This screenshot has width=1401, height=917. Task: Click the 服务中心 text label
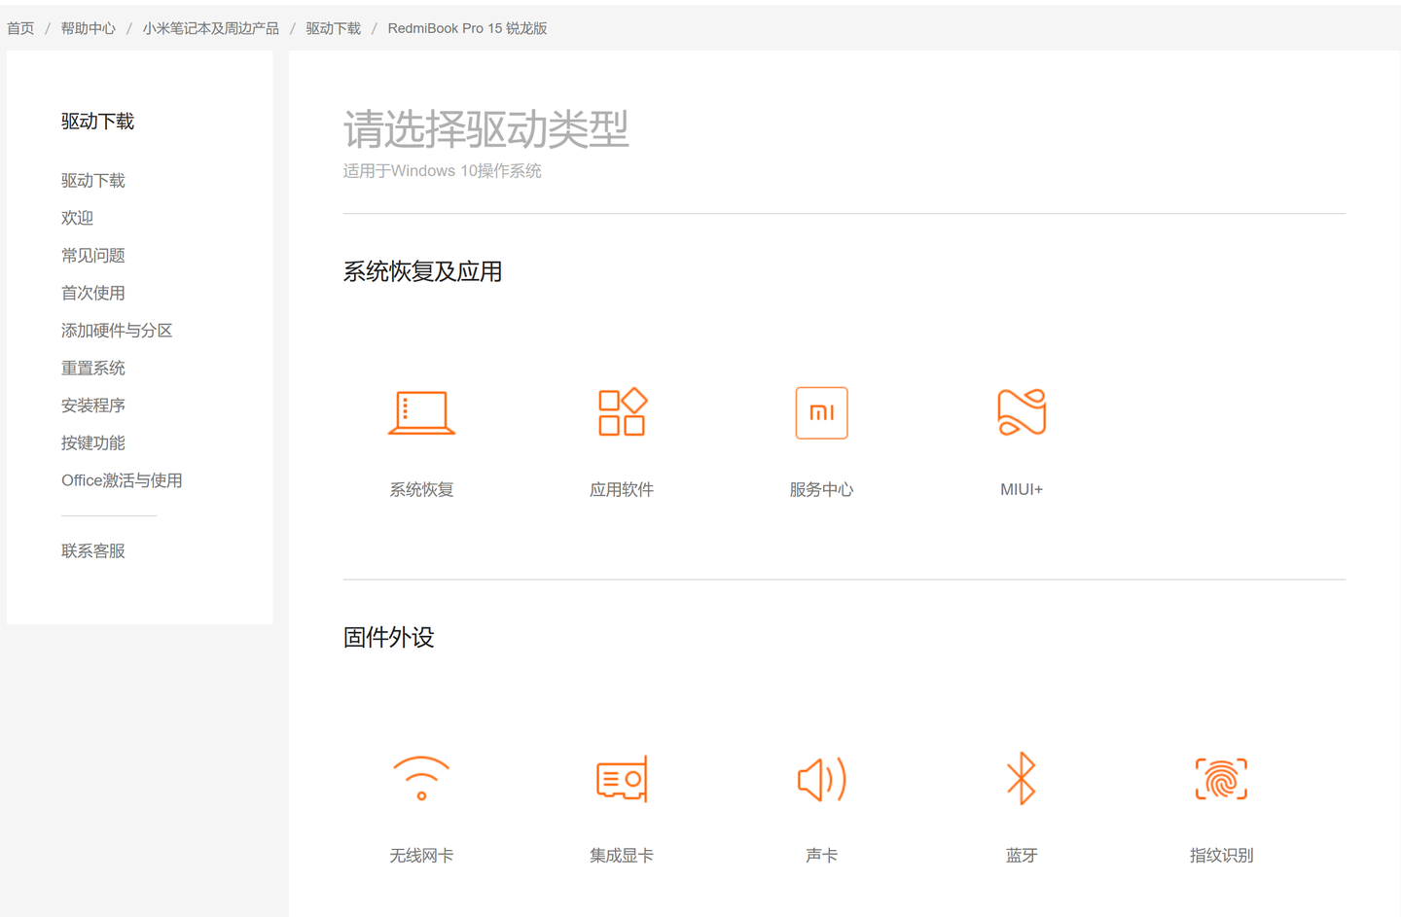(x=822, y=489)
